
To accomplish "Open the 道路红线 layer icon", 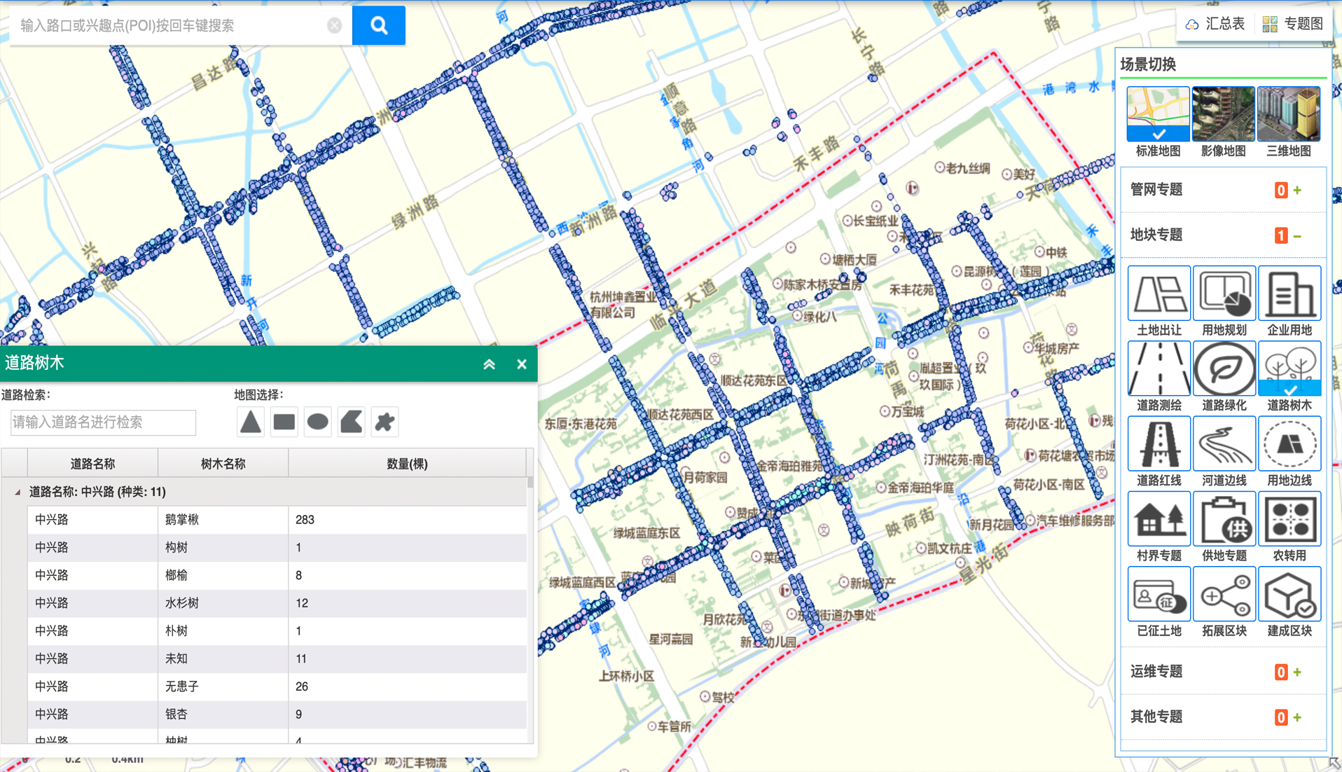I will coord(1158,444).
